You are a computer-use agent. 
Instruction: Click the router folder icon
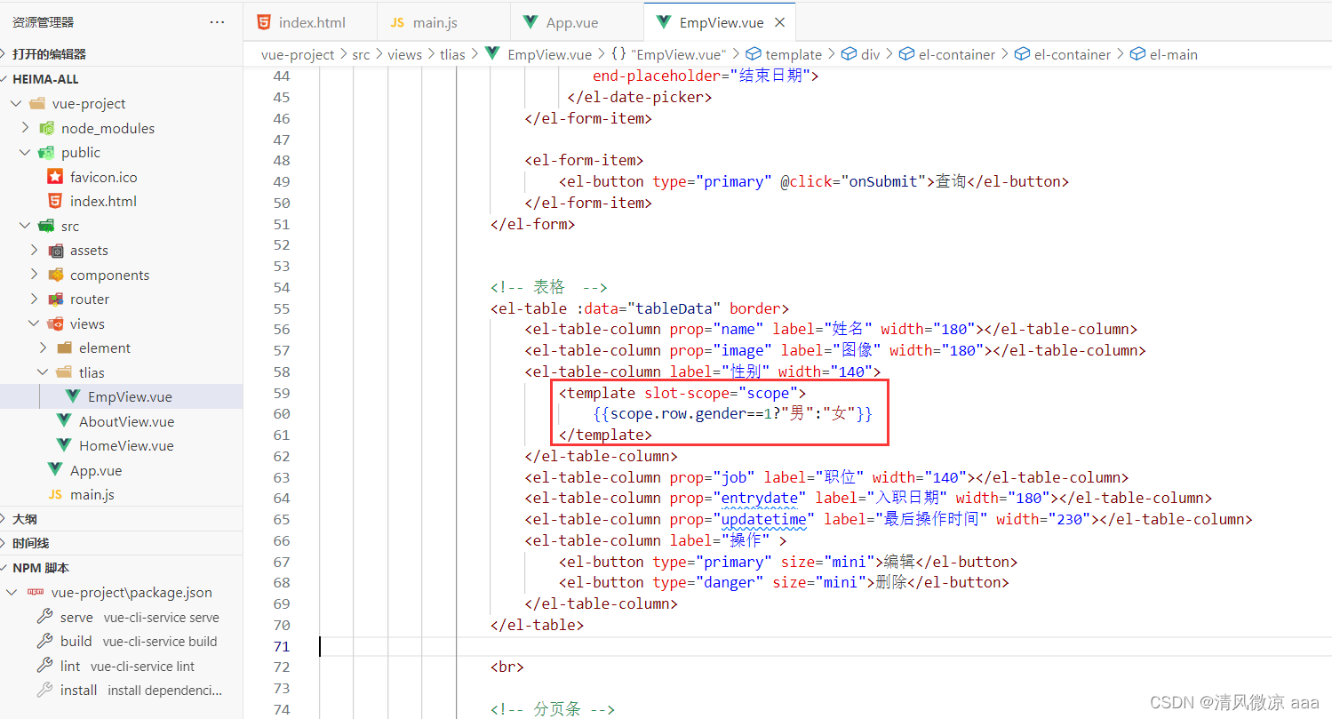click(55, 300)
